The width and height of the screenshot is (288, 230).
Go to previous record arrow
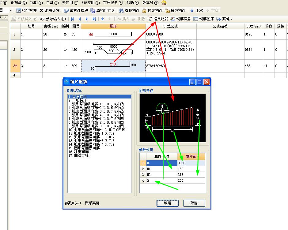(x=80, y=19)
